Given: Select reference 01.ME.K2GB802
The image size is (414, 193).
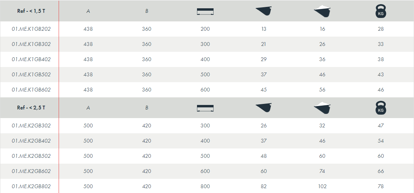Looking at the screenshot, I should click(31, 186).
